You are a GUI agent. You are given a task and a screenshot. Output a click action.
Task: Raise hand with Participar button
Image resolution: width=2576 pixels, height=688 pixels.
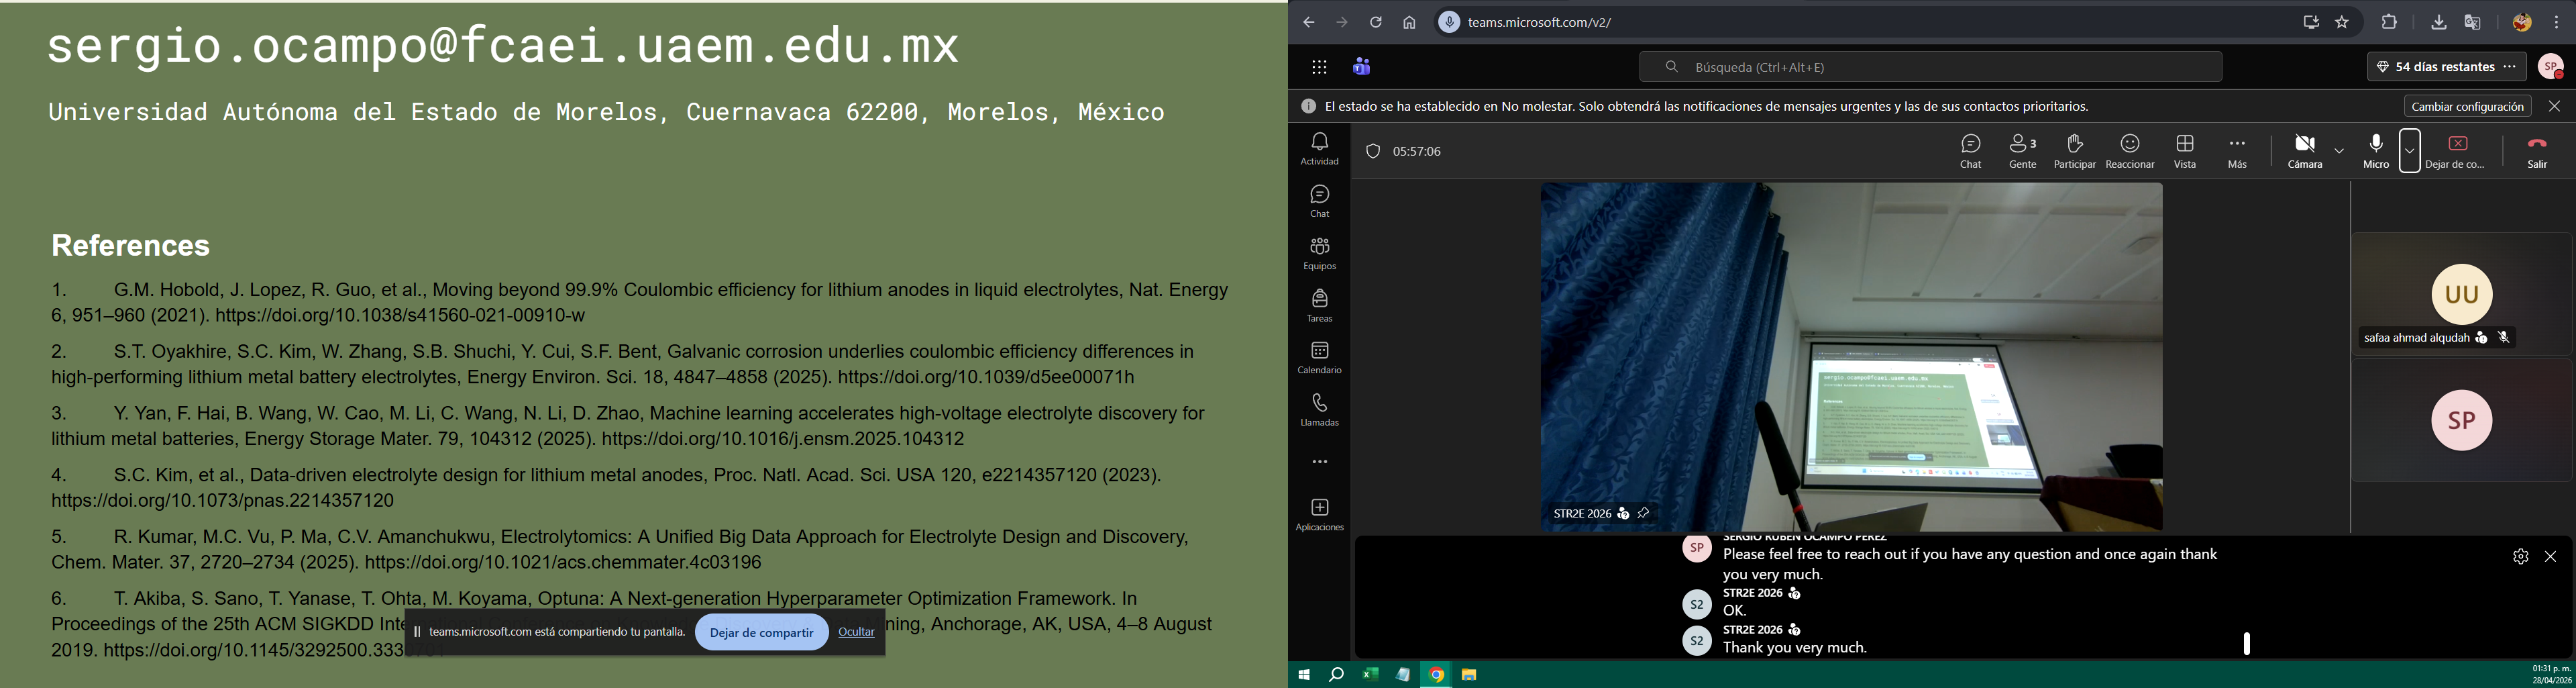tap(2074, 151)
